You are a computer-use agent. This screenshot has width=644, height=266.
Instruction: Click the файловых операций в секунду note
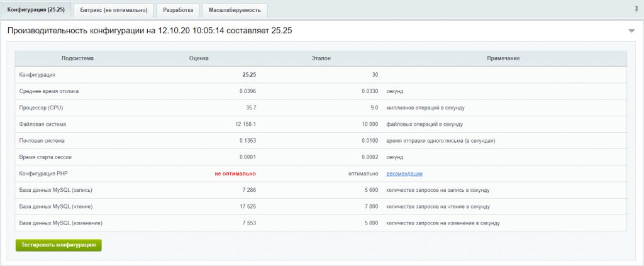tap(425, 124)
